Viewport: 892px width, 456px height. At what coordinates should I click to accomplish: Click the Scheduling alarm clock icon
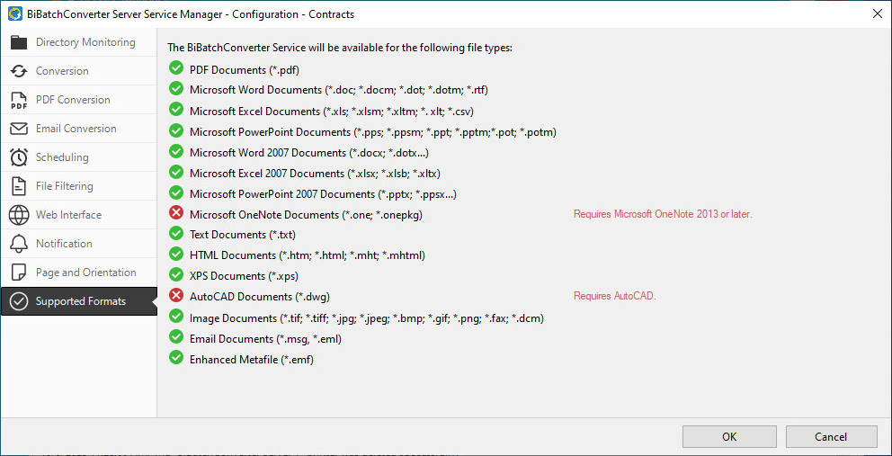click(19, 157)
